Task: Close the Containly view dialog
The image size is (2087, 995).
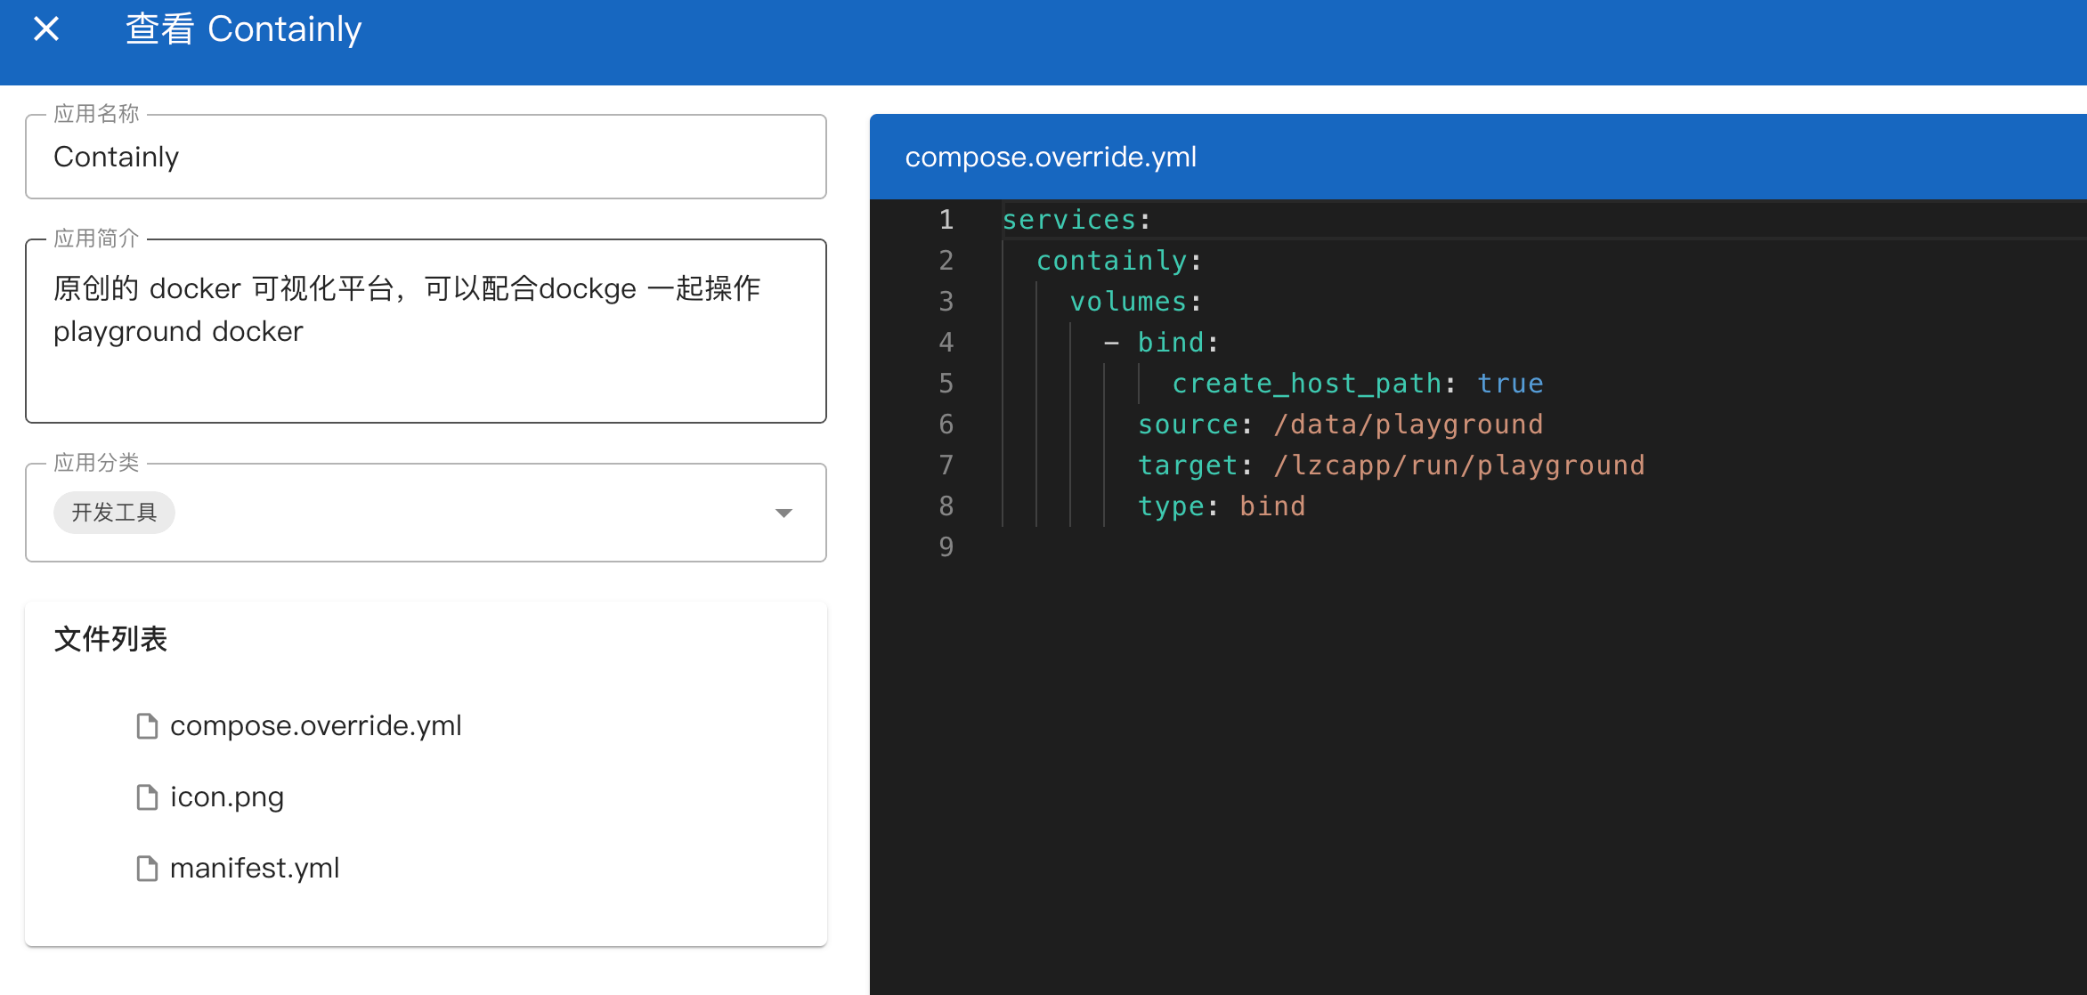Action: click(46, 29)
